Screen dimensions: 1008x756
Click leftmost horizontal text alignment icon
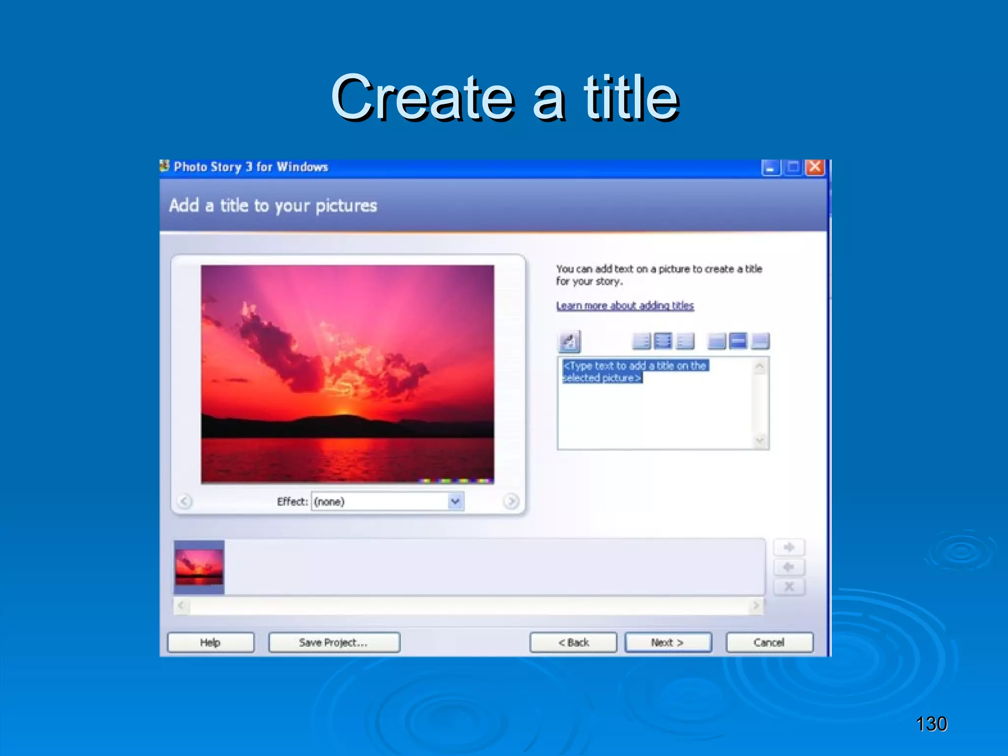(x=641, y=341)
